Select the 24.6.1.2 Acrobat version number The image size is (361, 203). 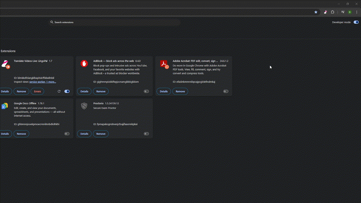[x=224, y=61]
